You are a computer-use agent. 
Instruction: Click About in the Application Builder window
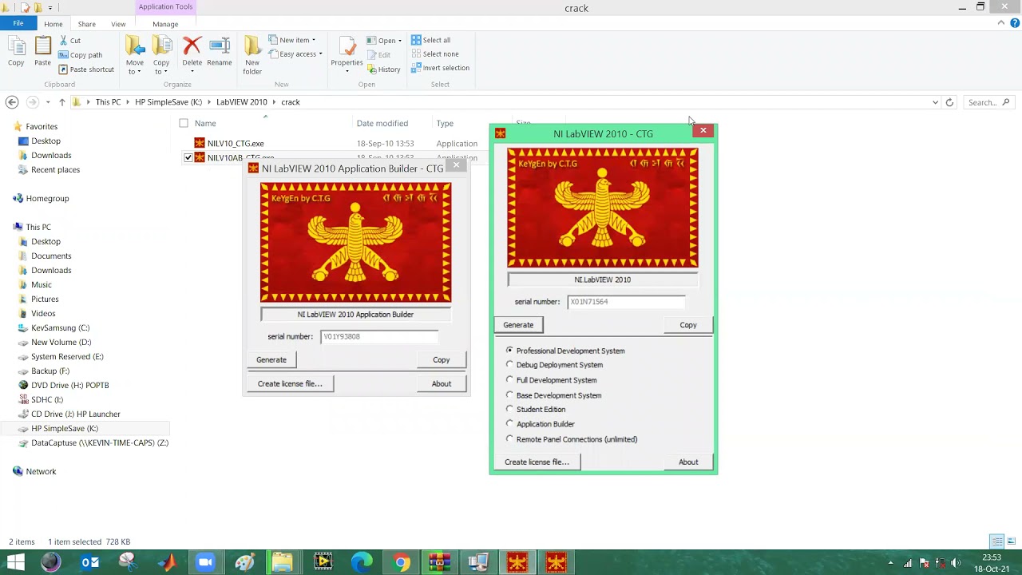442,384
